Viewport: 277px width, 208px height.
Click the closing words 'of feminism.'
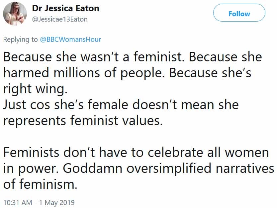point(40,184)
